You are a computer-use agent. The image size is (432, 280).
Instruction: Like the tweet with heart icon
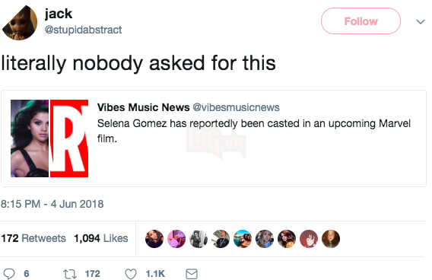[131, 274]
